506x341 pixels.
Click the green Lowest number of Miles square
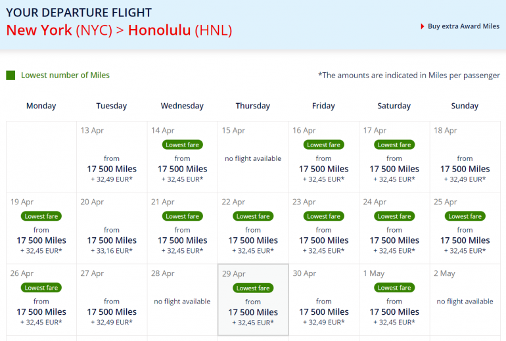coord(11,76)
